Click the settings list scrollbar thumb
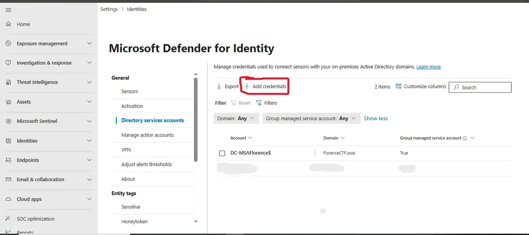This screenshot has height=235, width=529. pyautogui.click(x=196, y=120)
